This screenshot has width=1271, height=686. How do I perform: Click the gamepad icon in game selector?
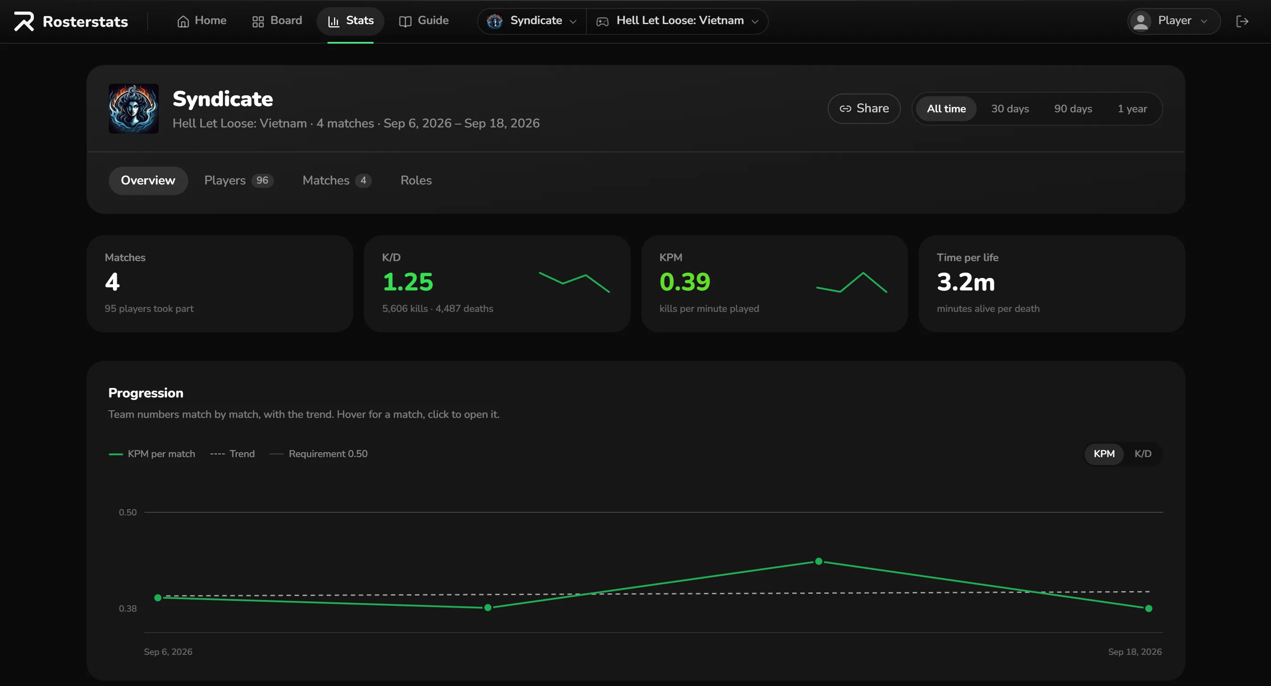pos(602,21)
